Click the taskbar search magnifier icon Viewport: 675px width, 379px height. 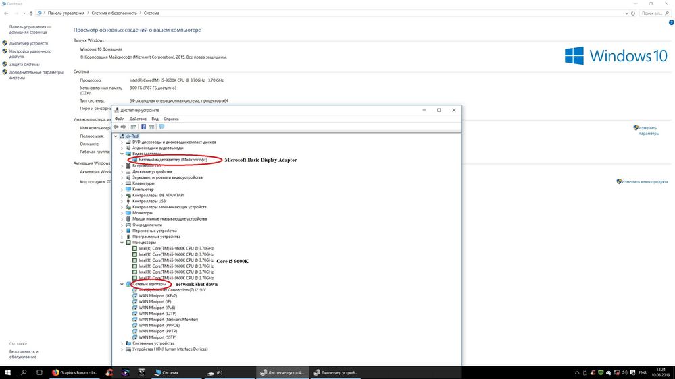click(24, 372)
